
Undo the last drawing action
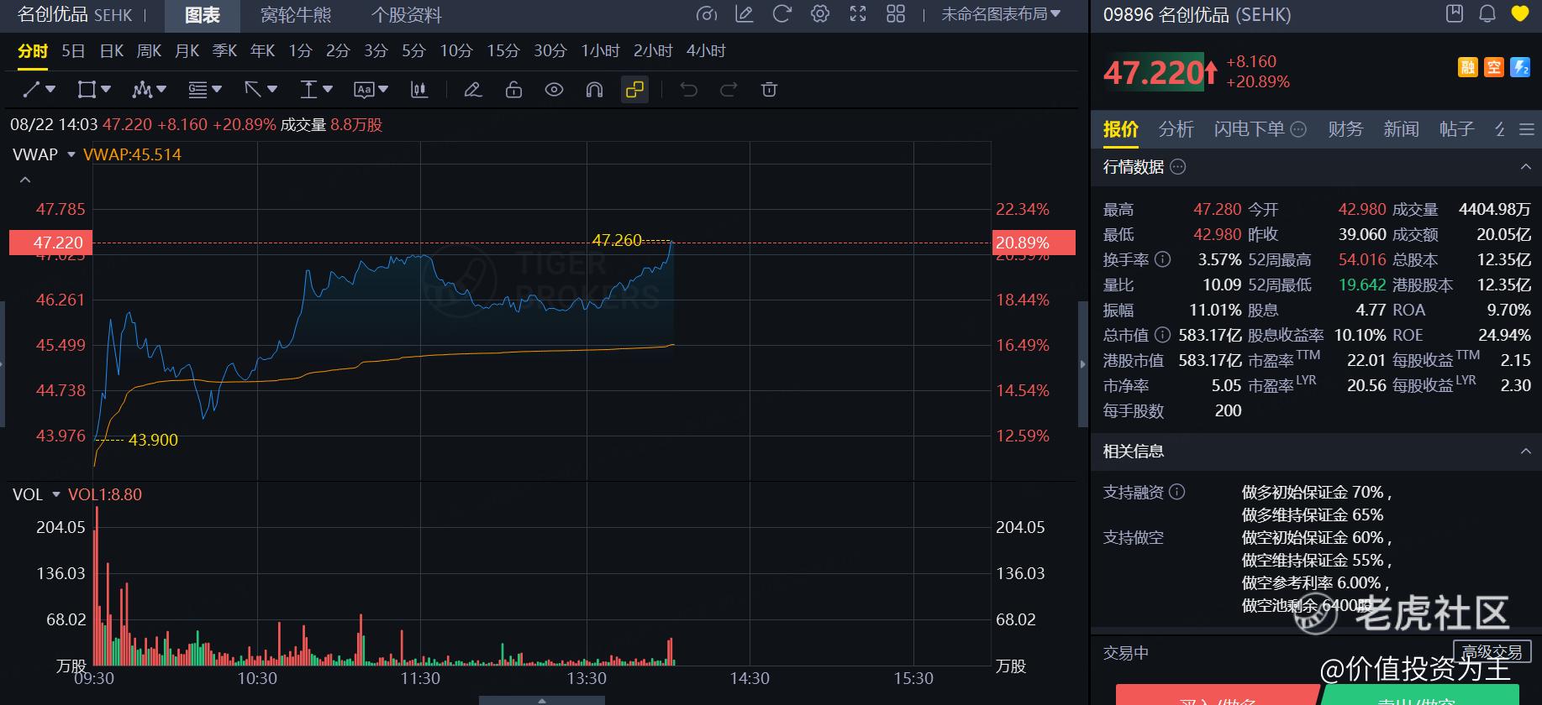[x=689, y=90]
